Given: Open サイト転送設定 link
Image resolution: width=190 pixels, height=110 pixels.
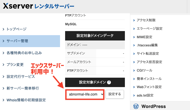Looking at the screenshot, I should [148, 54].
